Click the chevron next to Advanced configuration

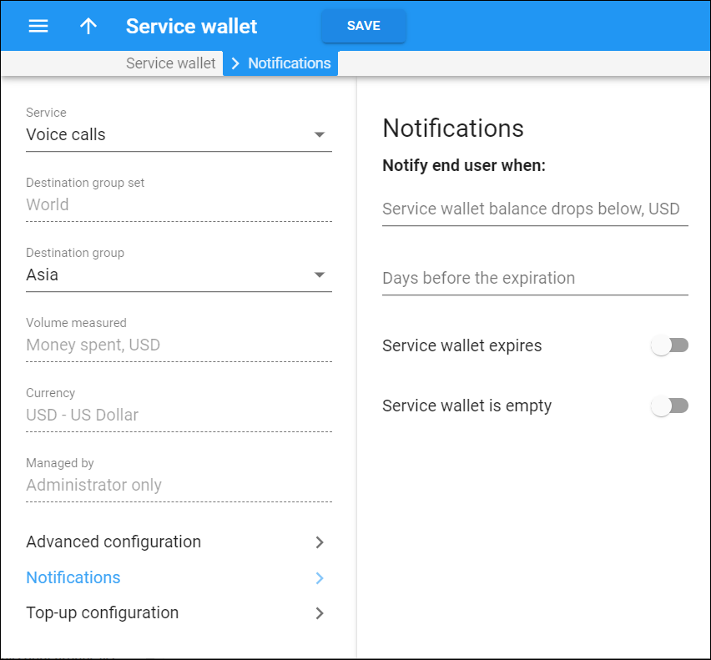point(320,542)
